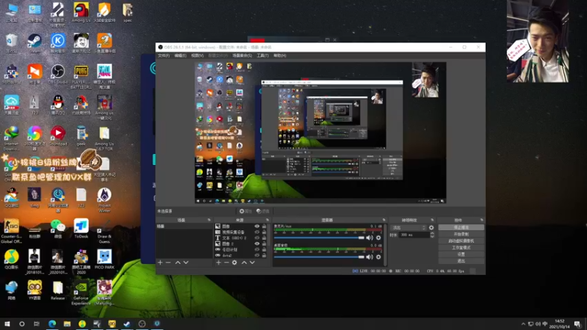Move source down in Sources panel

pos(252,263)
